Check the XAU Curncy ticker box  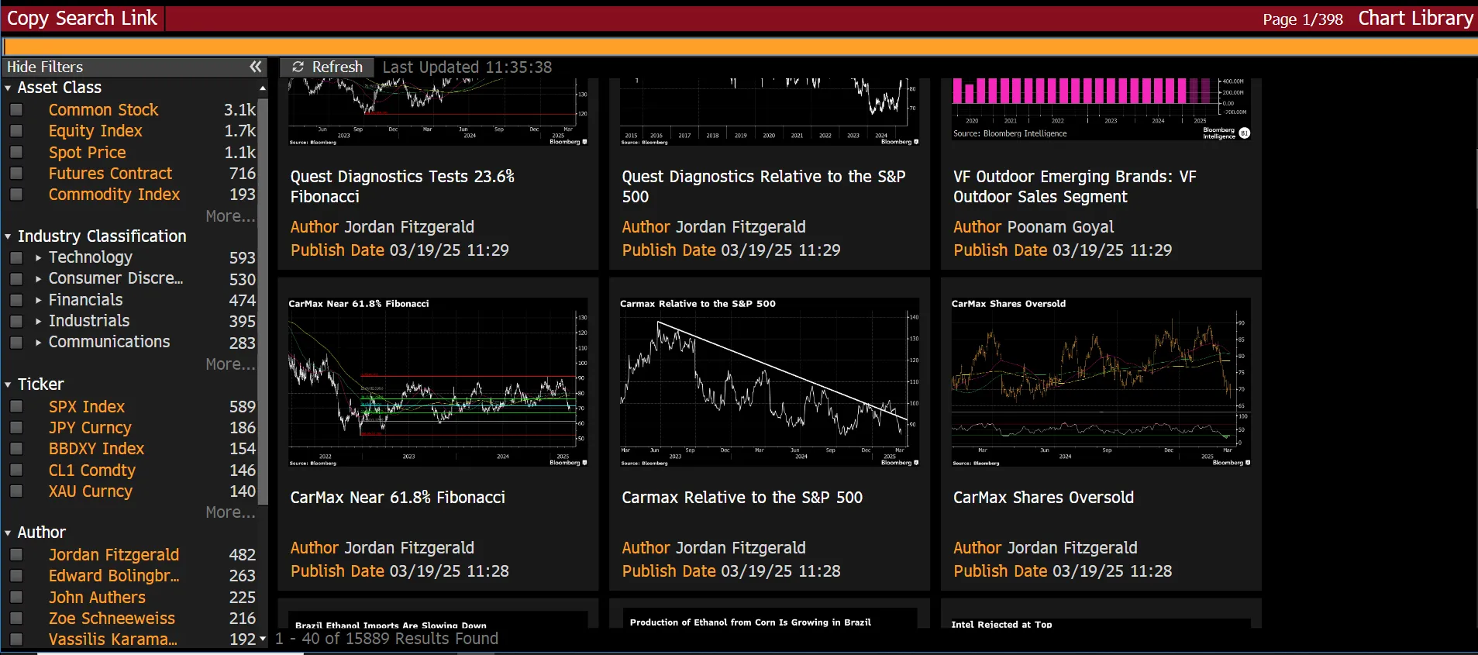pos(16,491)
